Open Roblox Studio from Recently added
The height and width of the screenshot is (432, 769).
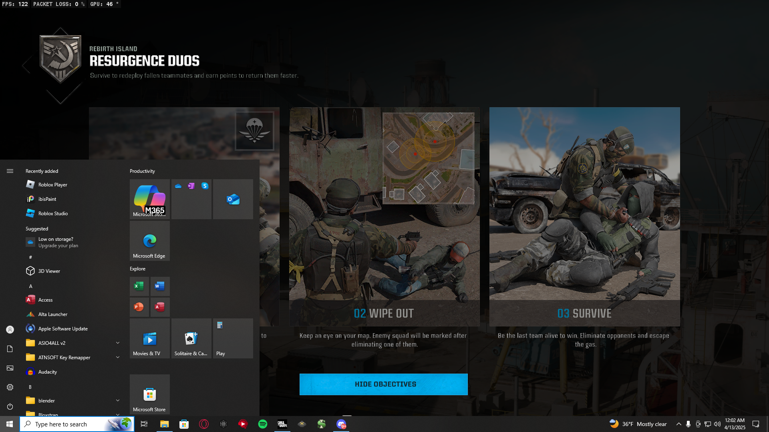pos(72,214)
